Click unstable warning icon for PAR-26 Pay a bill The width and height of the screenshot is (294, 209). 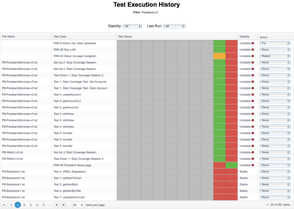(x=253, y=50)
